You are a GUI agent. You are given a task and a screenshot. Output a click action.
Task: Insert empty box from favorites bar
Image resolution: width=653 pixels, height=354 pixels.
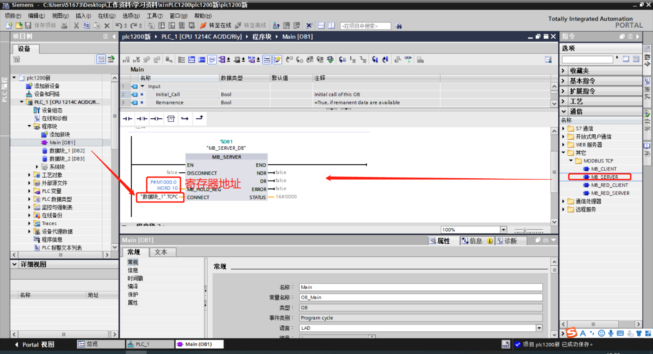(x=171, y=119)
